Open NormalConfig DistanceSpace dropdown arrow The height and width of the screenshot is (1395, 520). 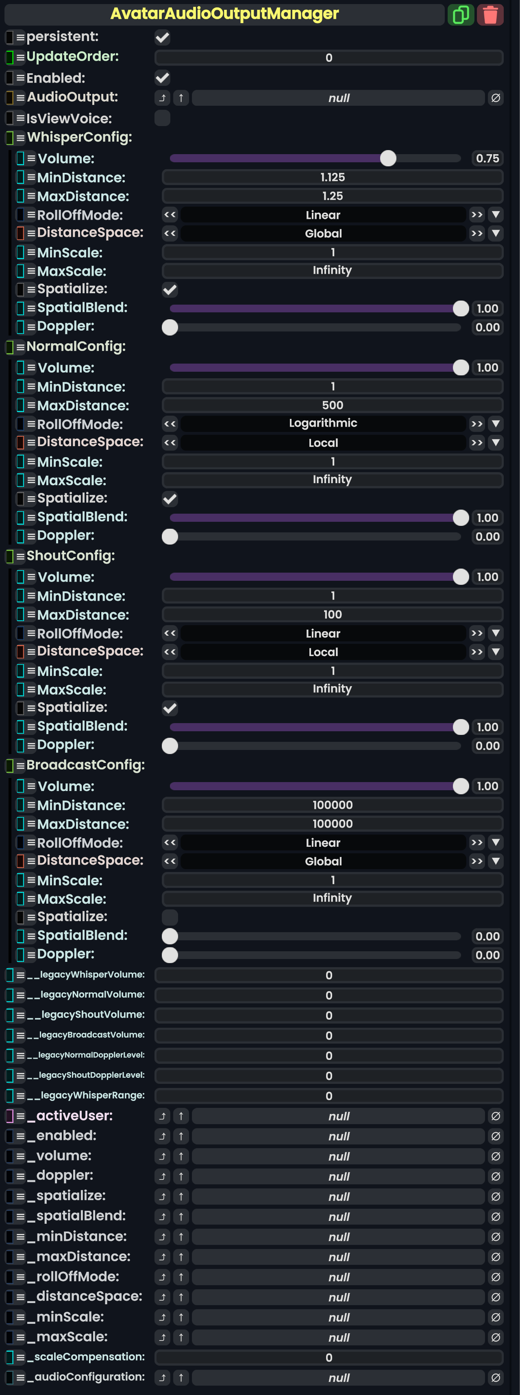pyautogui.click(x=496, y=442)
